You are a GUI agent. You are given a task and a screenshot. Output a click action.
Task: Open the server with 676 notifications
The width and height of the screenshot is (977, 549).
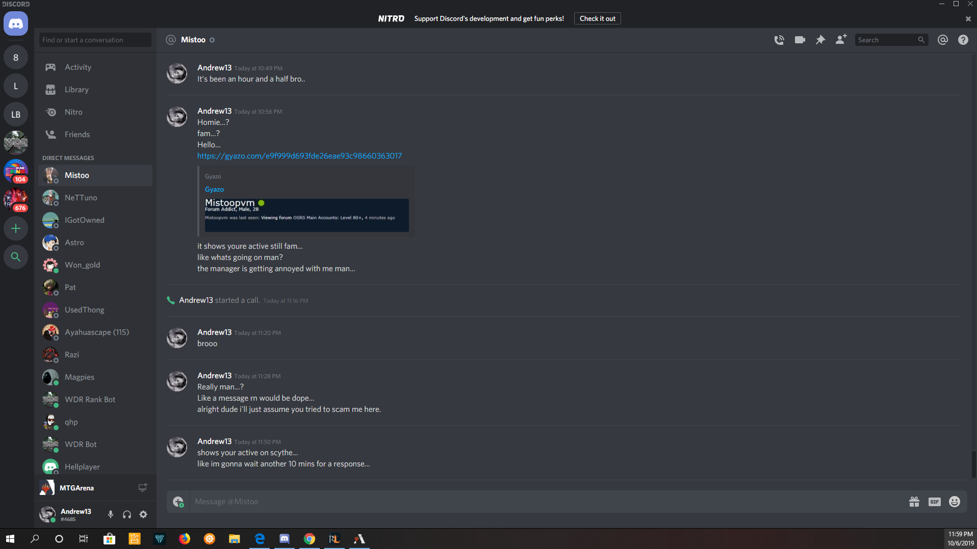16,200
